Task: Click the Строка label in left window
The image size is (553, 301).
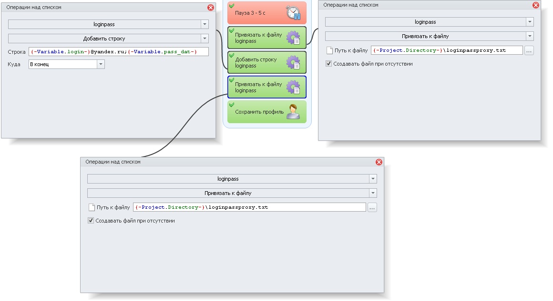Action: (17, 52)
